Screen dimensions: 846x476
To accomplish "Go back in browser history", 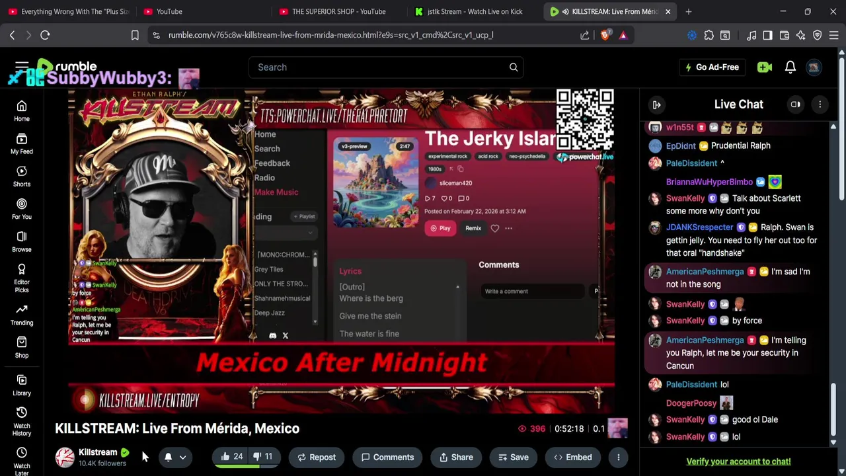I will point(12,35).
